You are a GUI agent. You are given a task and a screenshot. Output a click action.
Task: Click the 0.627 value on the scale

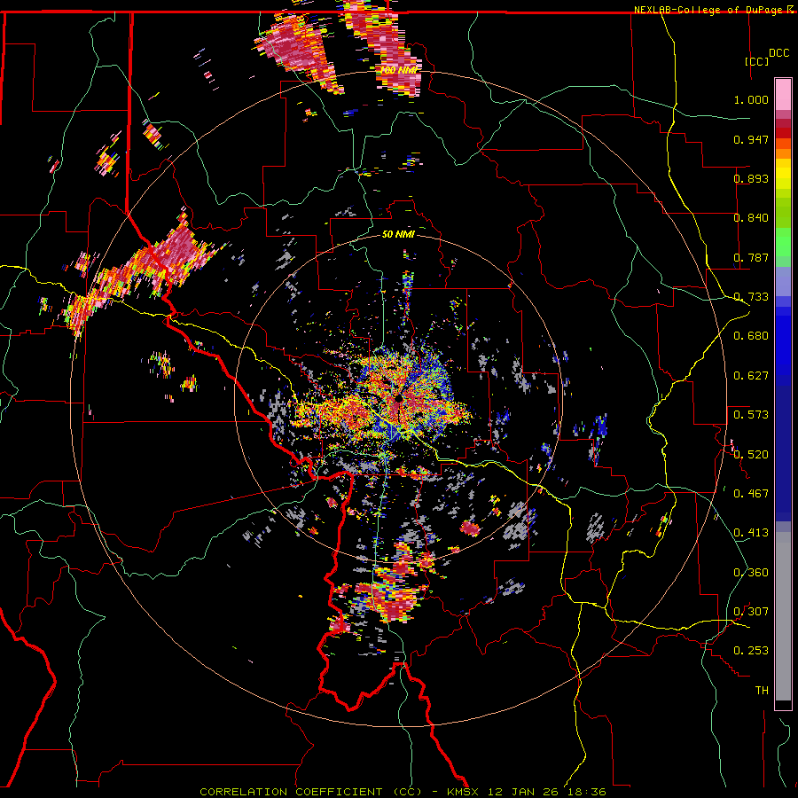(x=751, y=376)
